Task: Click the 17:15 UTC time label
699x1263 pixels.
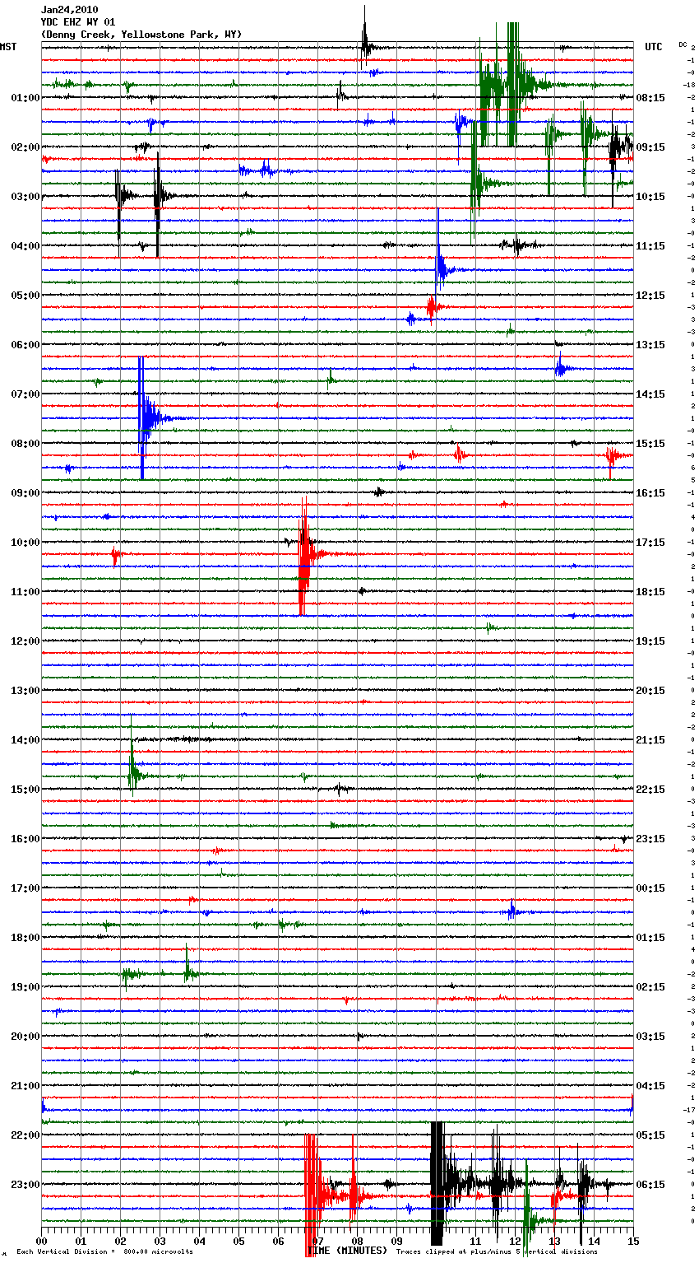Action: [x=650, y=543]
